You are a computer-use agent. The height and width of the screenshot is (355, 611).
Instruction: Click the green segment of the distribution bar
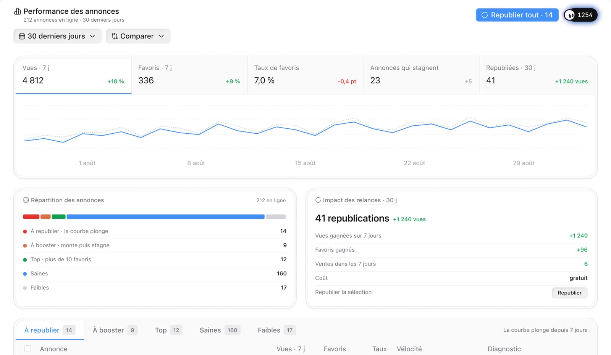pyautogui.click(x=58, y=217)
